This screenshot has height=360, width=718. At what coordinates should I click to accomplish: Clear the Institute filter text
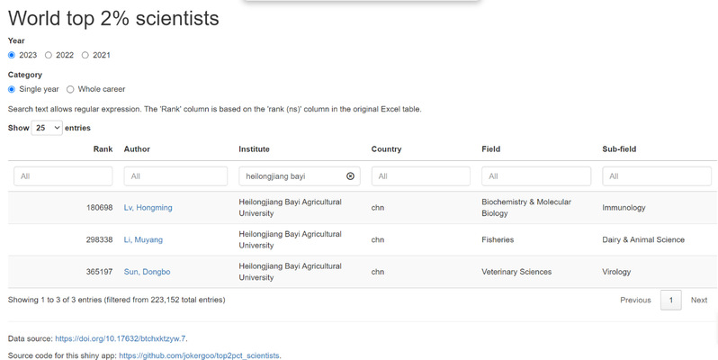tap(350, 175)
